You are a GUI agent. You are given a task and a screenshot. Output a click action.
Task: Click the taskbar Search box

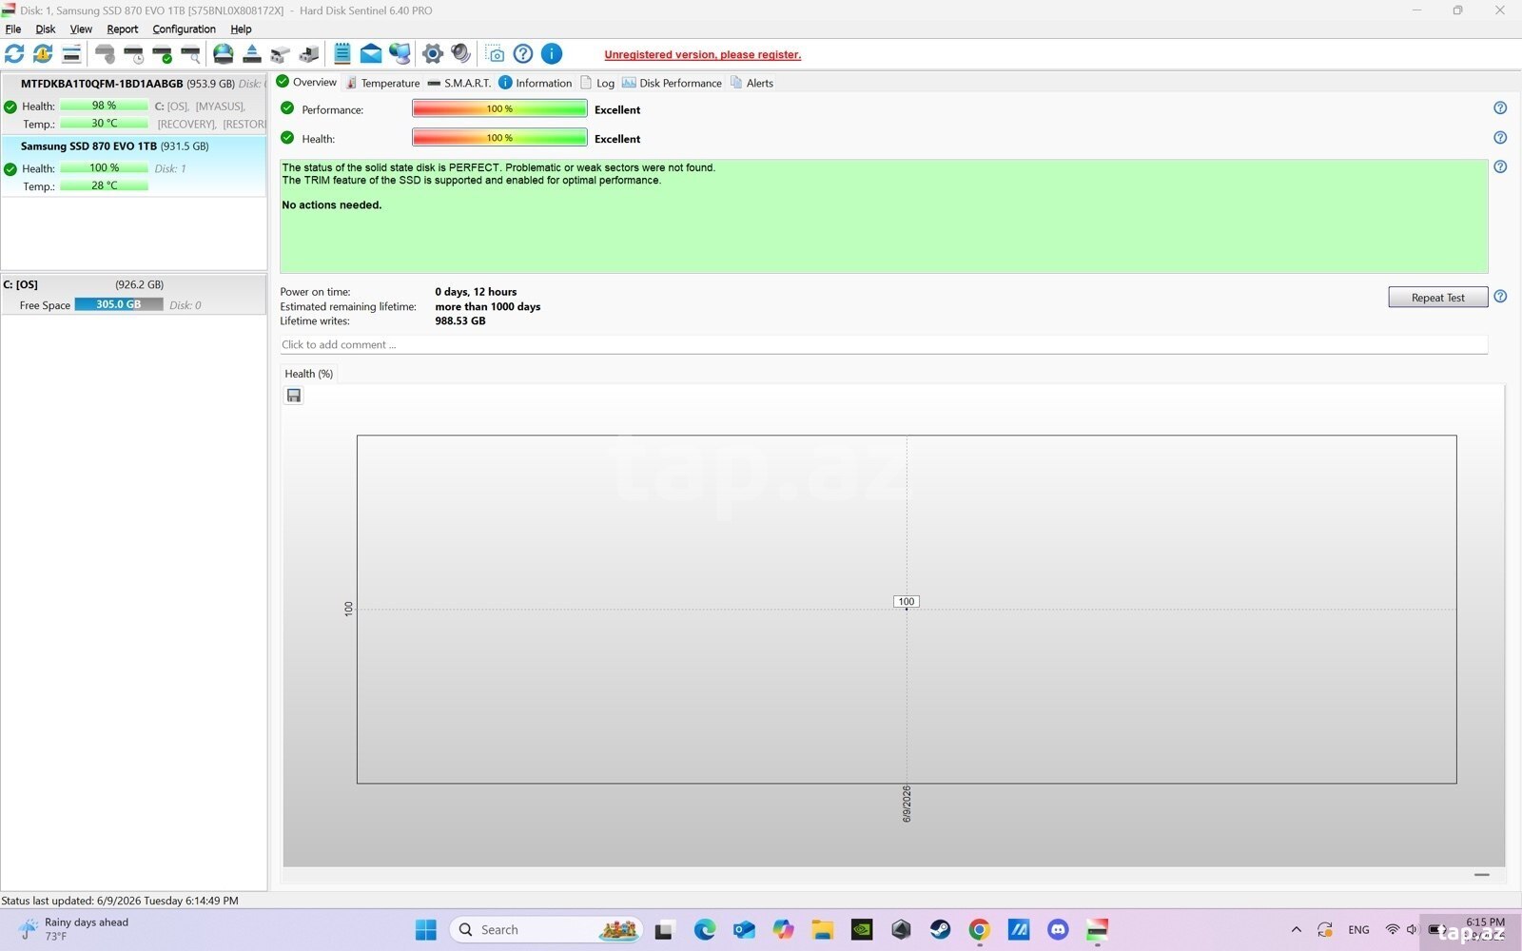point(546,929)
